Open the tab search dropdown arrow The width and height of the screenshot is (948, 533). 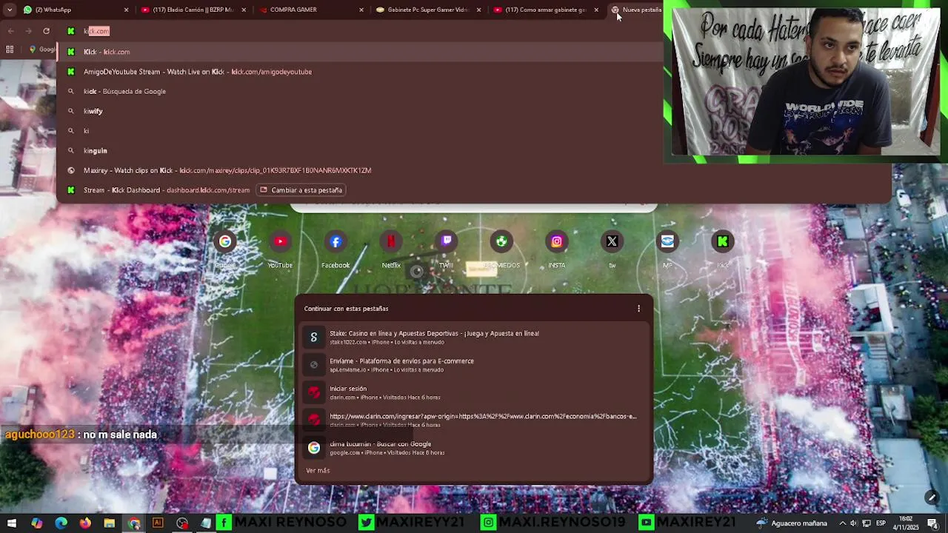[x=10, y=10]
